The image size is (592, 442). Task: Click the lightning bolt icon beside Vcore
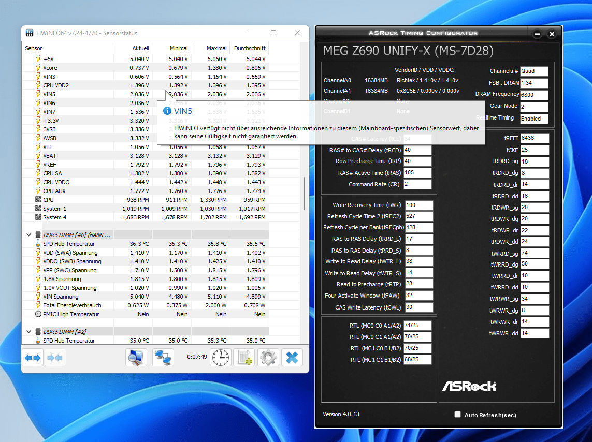click(38, 67)
